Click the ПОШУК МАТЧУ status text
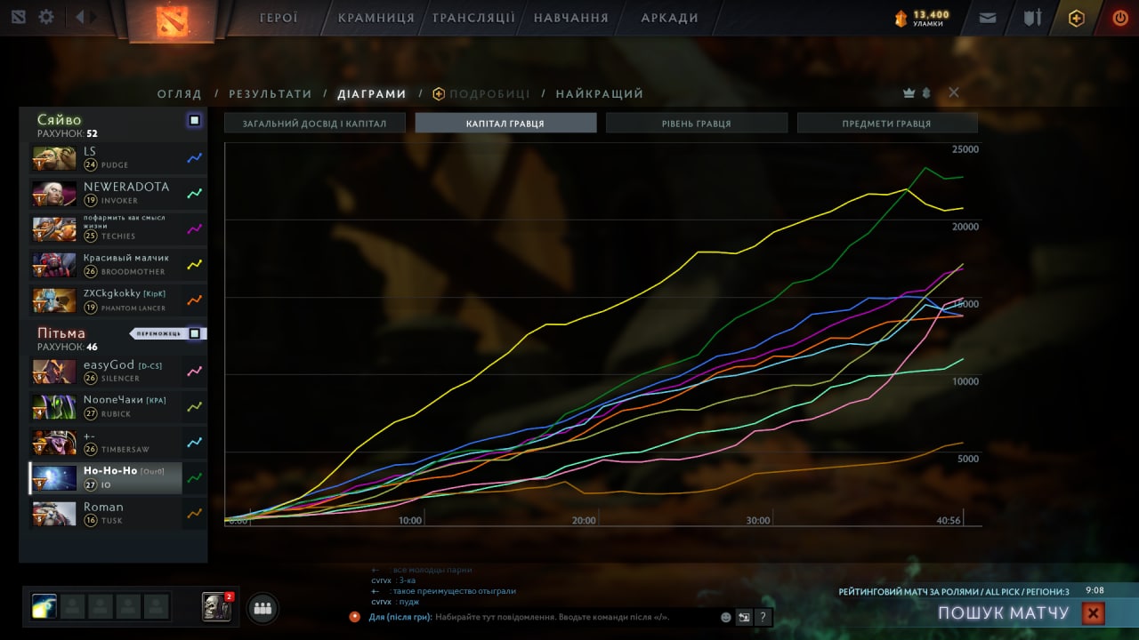The height and width of the screenshot is (640, 1139). [x=1003, y=613]
